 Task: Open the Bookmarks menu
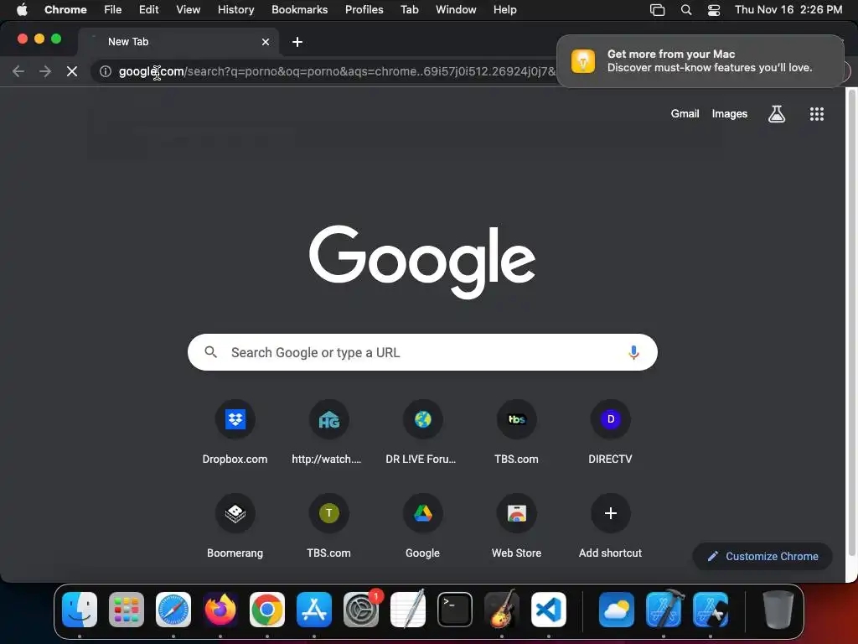[x=299, y=9]
